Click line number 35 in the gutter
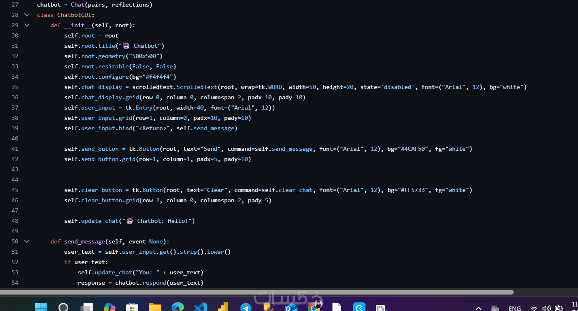Image resolution: width=578 pixels, height=311 pixels. click(x=15, y=87)
